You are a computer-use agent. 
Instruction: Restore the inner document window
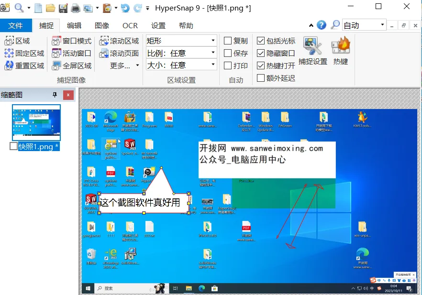[x=404, y=25]
